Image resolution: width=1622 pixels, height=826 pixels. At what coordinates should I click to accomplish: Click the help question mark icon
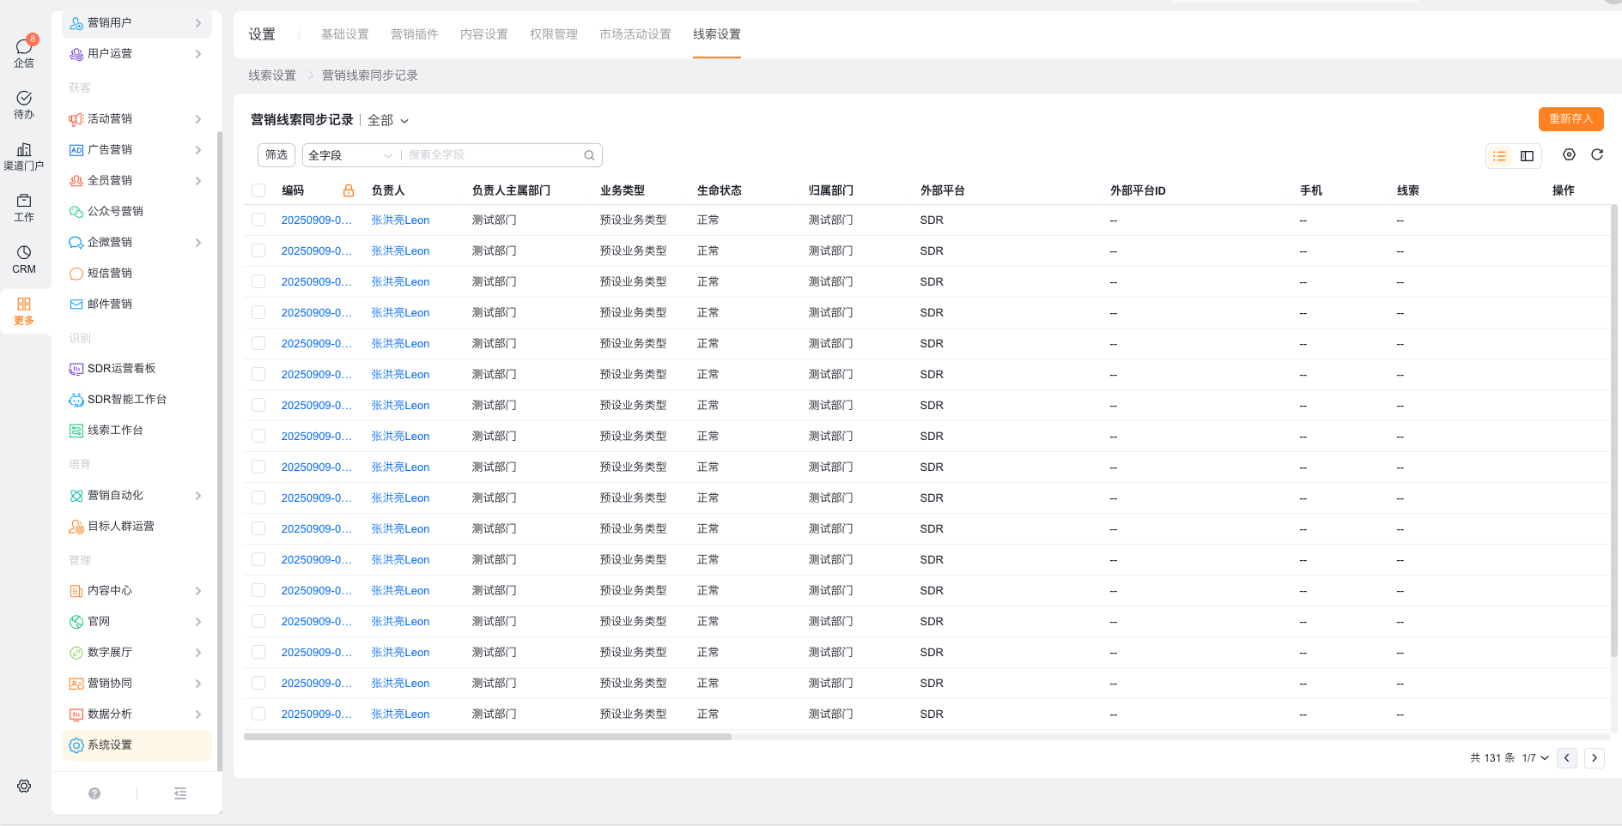click(94, 793)
